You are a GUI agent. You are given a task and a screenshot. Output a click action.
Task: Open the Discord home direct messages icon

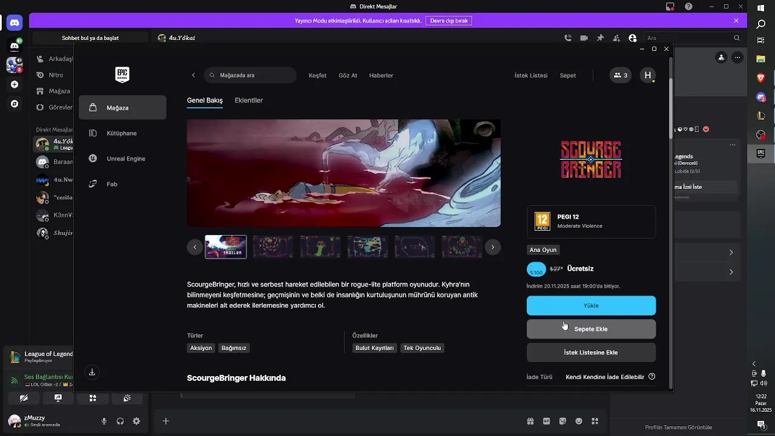[x=15, y=23]
